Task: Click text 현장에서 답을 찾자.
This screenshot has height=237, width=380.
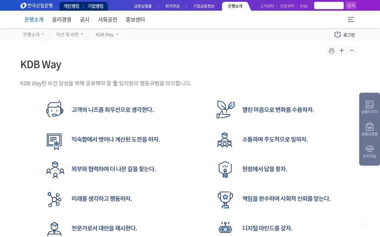Action: pos(265,169)
